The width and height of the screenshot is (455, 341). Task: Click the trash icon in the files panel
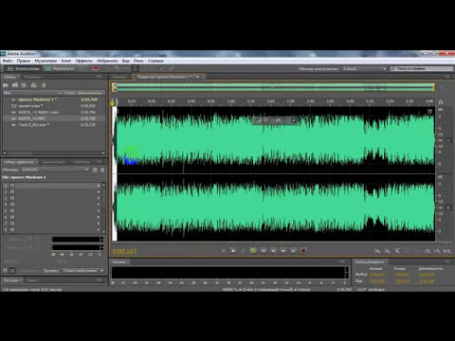(44, 85)
